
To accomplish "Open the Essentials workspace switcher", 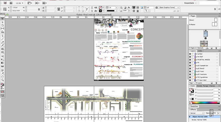I will pos(190,3).
